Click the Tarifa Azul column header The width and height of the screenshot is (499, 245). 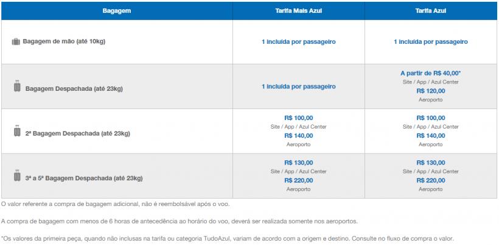tap(431, 11)
